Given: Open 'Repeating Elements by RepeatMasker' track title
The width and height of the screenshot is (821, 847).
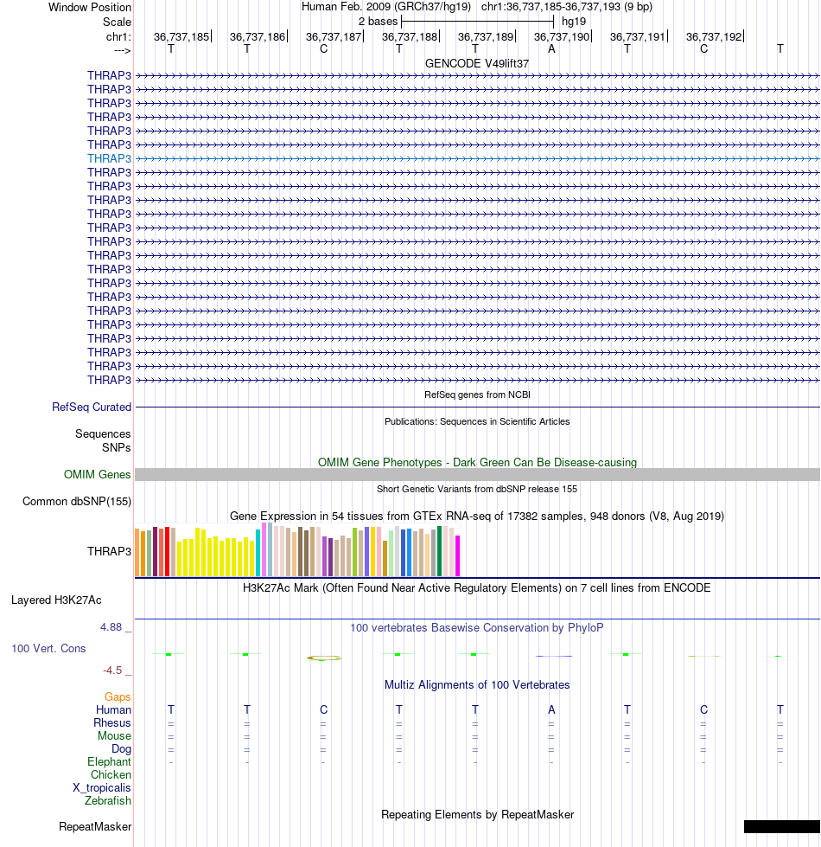Looking at the screenshot, I should point(477,814).
